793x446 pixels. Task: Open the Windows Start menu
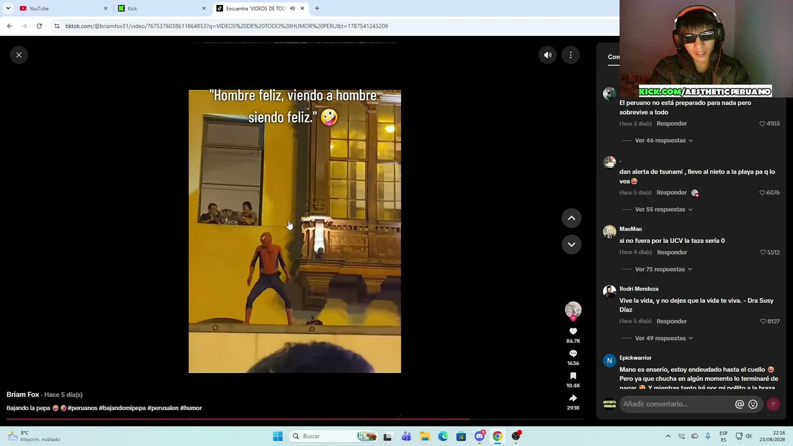278,437
